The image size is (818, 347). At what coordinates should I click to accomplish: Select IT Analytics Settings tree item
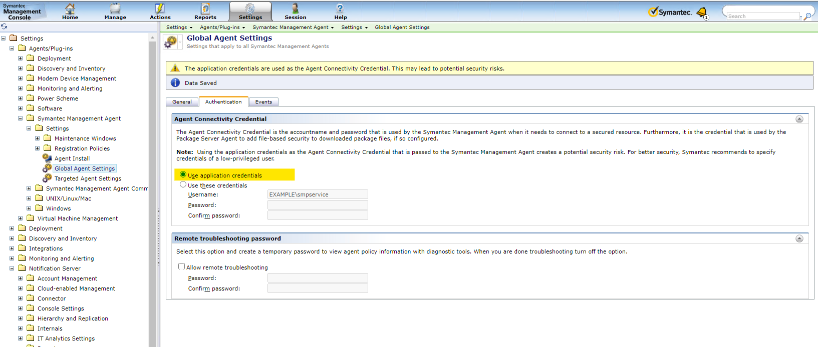[x=66, y=338]
